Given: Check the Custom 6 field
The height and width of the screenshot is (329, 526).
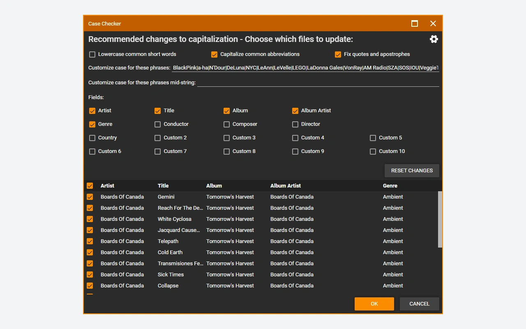Looking at the screenshot, I should click(x=92, y=151).
